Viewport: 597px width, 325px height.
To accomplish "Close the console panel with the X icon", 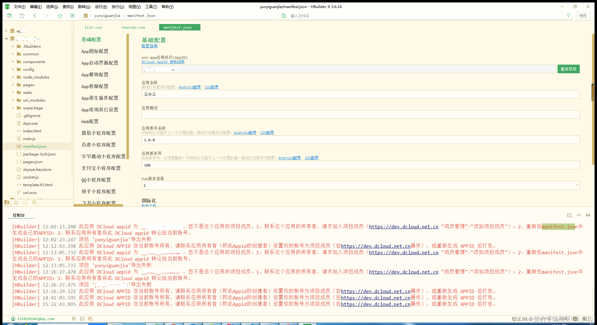I will click(x=588, y=215).
